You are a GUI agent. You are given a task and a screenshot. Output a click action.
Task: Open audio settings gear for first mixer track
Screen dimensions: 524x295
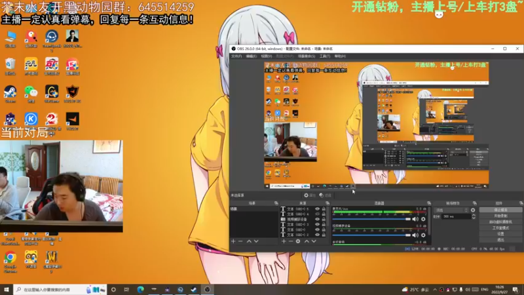(423, 219)
